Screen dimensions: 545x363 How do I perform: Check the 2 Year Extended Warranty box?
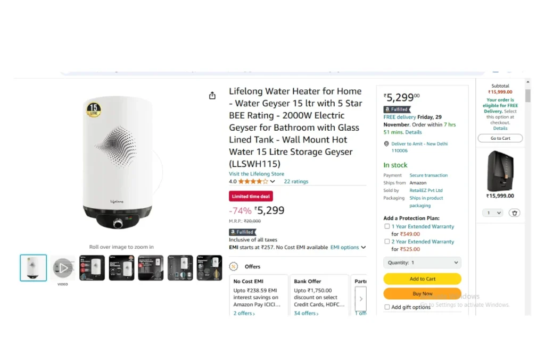coord(387,241)
